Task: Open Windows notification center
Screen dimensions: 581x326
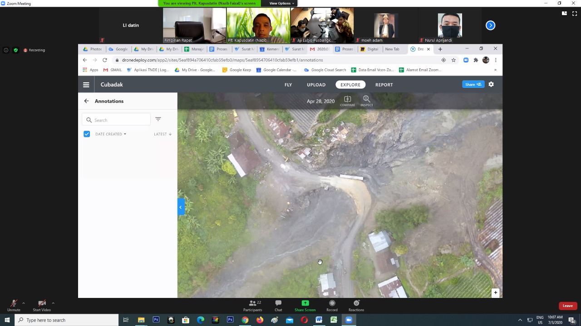Action: click(571, 320)
